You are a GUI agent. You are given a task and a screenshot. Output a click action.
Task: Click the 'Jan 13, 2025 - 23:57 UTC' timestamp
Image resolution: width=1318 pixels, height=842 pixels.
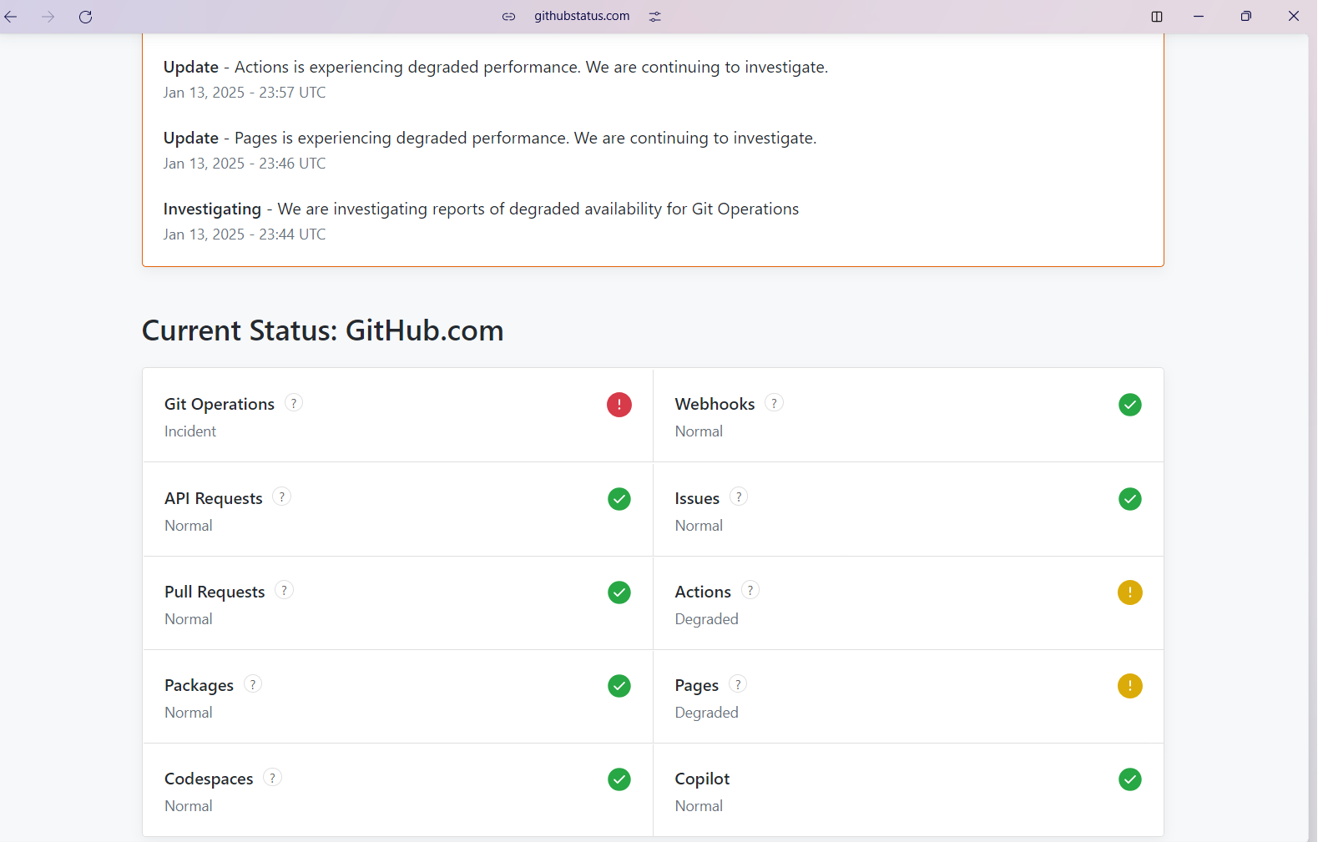[x=245, y=93]
